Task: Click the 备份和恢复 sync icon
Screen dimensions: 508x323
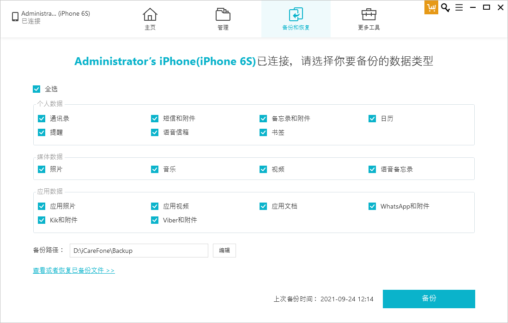Action: point(296,14)
